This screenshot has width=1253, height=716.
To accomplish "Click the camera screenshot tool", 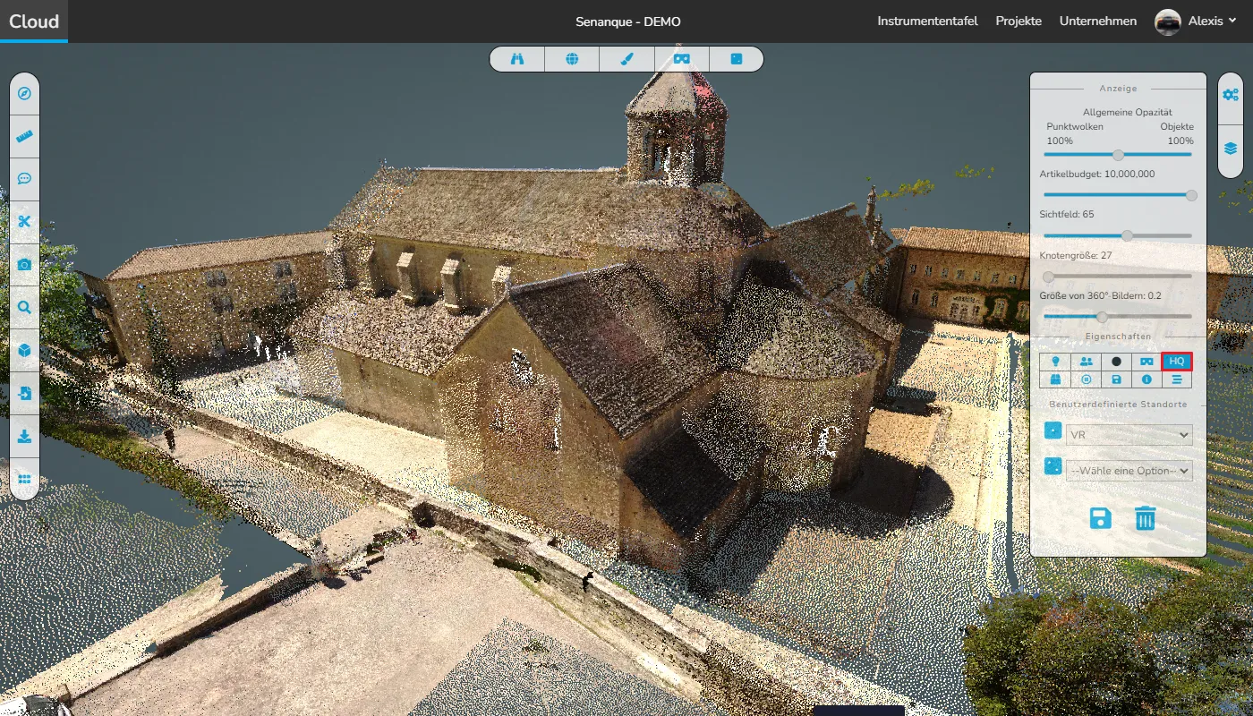I will pos(24,264).
